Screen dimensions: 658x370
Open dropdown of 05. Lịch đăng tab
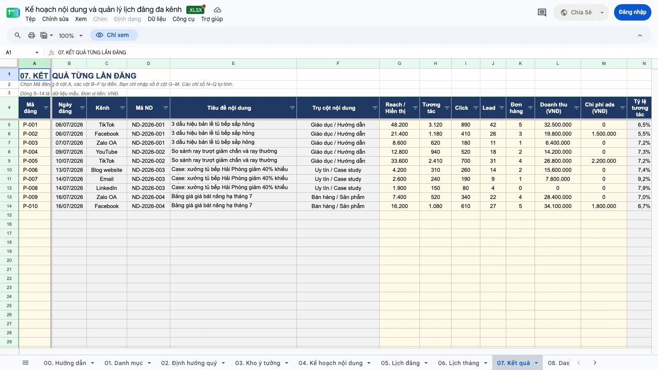point(426,363)
